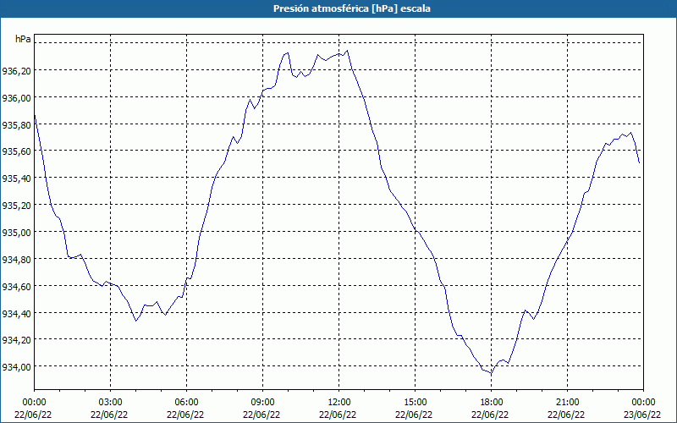Select the 936,00 y-axis value
The width and height of the screenshot is (677, 423).
17,98
